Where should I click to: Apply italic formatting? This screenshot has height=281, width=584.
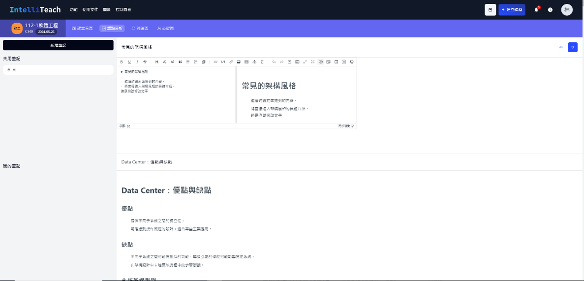pyautogui.click(x=137, y=62)
